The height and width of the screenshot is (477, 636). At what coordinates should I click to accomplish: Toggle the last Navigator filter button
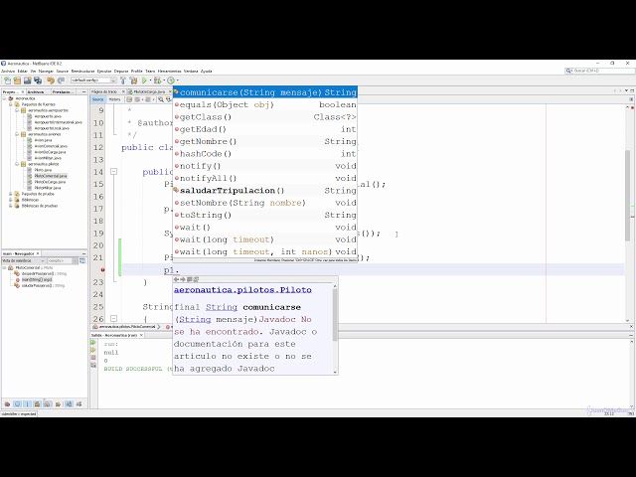point(79,404)
